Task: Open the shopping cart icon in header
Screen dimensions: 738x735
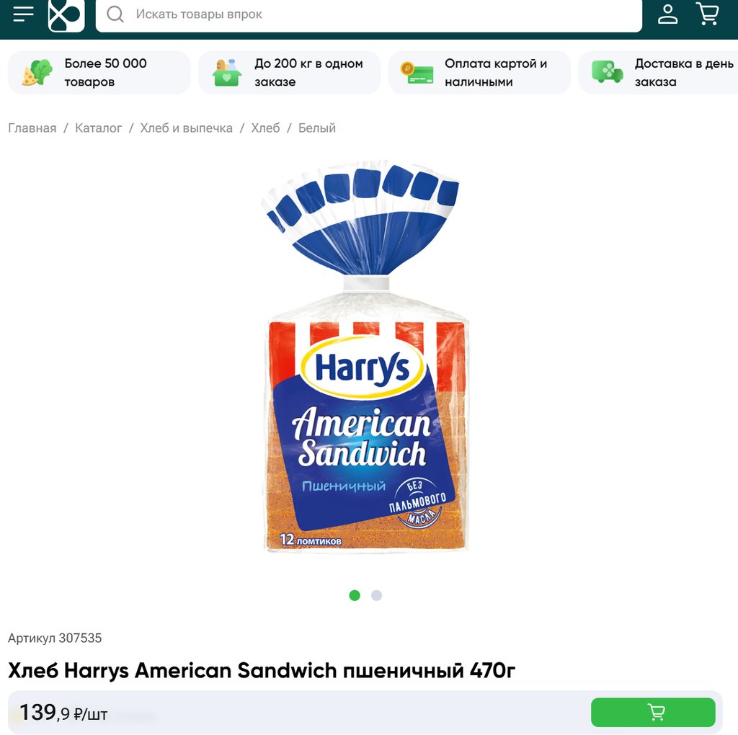Action: point(707,14)
